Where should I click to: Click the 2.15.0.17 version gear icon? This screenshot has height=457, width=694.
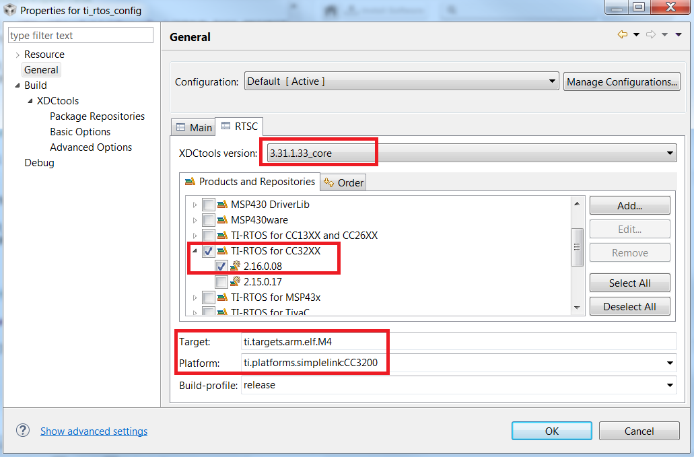[236, 282]
